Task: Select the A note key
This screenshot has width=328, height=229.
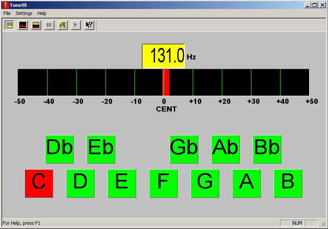Action: point(246,183)
